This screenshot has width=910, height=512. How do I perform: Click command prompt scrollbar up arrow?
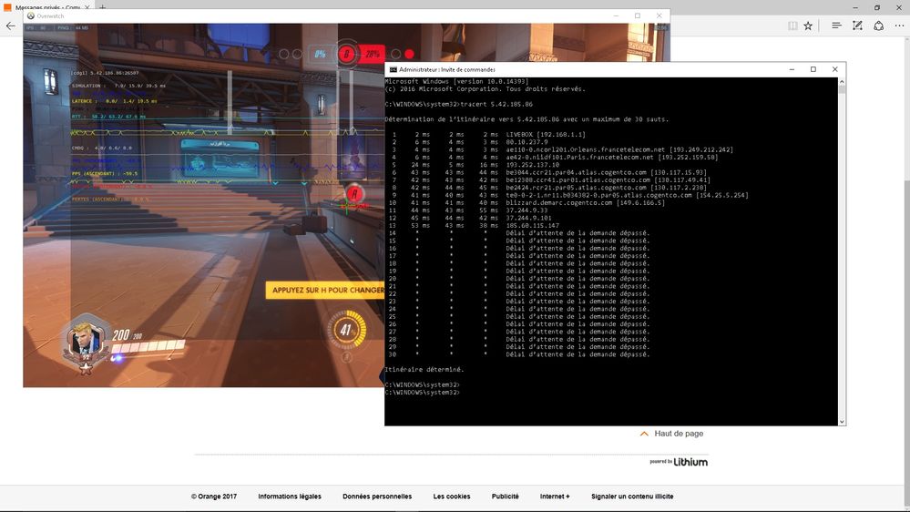click(x=842, y=82)
